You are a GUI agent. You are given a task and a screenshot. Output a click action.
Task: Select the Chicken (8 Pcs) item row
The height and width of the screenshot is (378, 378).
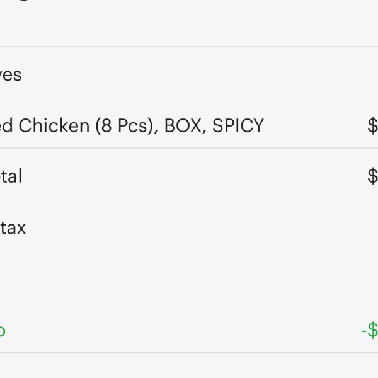189,125
